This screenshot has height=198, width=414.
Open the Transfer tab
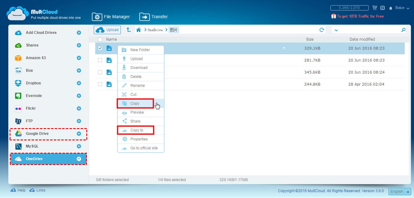(x=154, y=17)
